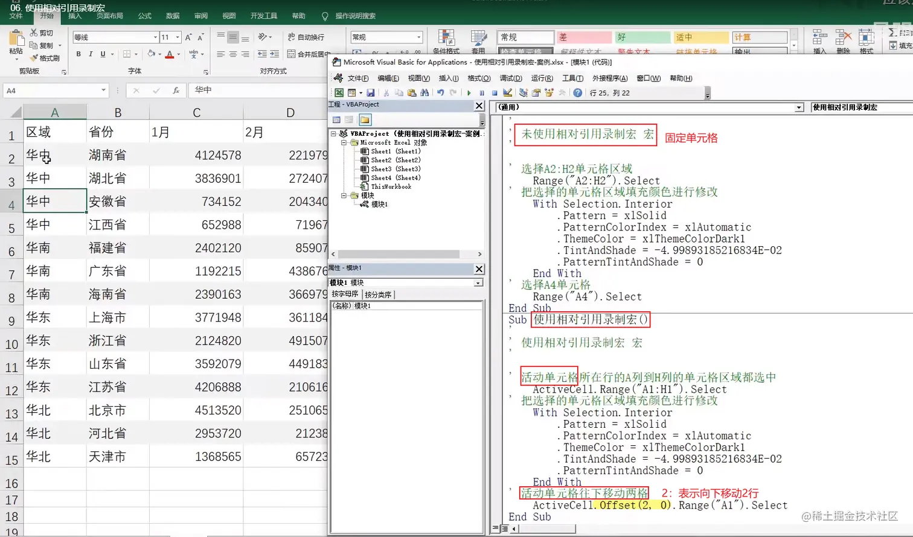Click the blue Help question mark icon
Image resolution: width=913 pixels, height=537 pixels.
(x=578, y=93)
